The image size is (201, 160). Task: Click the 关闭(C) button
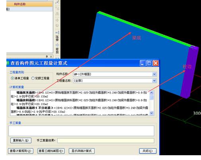point(148,151)
